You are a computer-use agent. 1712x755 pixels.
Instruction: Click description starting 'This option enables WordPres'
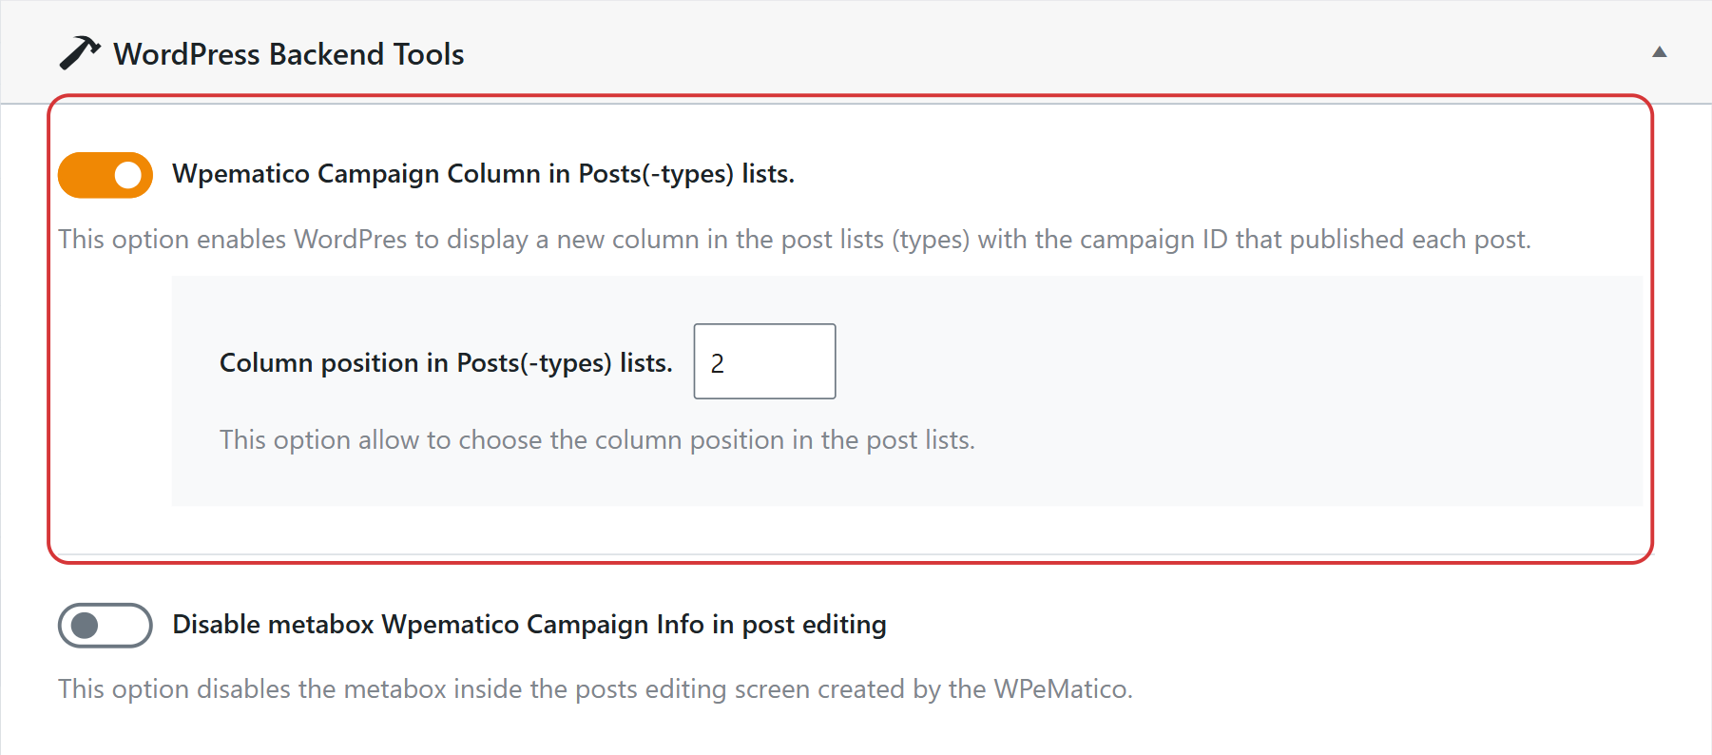tap(795, 240)
